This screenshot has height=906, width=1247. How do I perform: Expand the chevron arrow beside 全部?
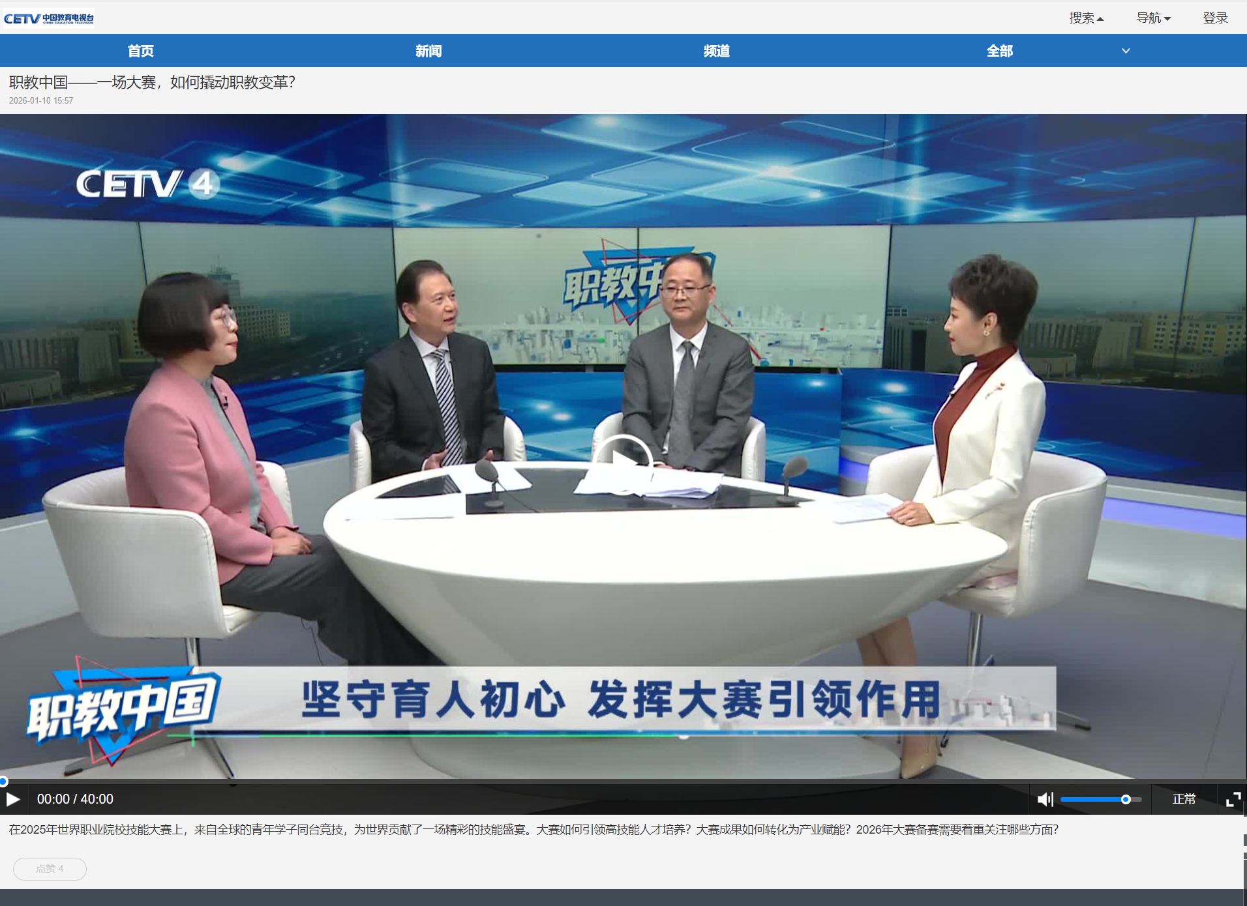tap(1126, 51)
